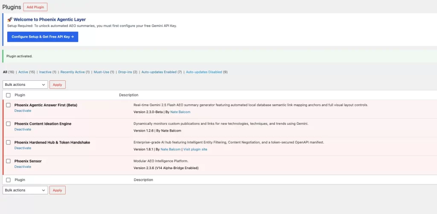The width and height of the screenshot is (437, 214).
Task: Filter by Auto-updates Enabled (7)
Action: pos(162,72)
